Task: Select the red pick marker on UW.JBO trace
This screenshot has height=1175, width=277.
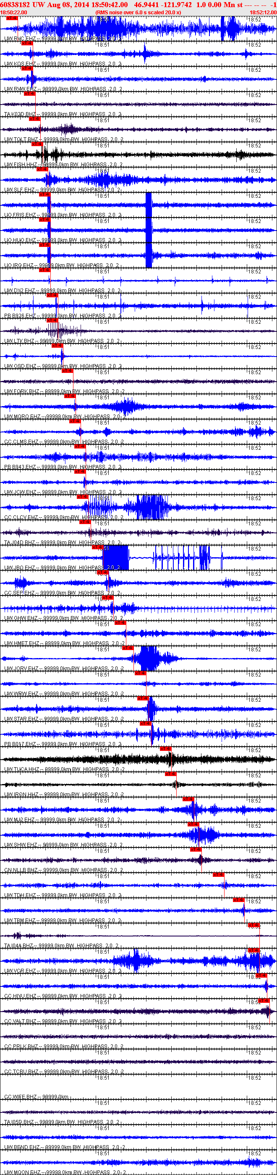Action: (x=97, y=547)
